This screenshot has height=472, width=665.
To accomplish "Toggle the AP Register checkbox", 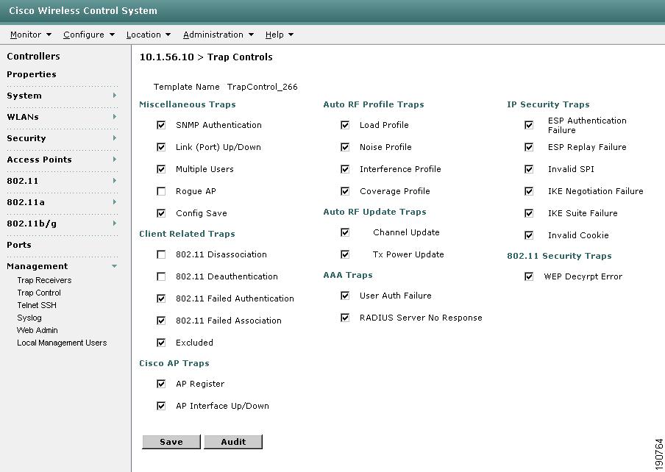I will (x=161, y=384).
